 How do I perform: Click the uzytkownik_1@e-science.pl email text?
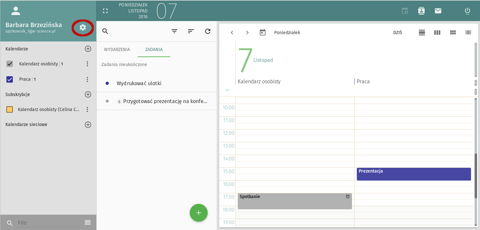[x=30, y=32]
